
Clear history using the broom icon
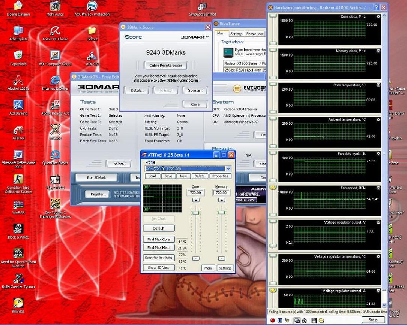point(287,321)
